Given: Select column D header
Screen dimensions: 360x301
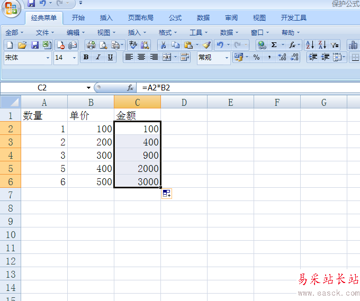Looking at the screenshot, I should tap(184, 102).
